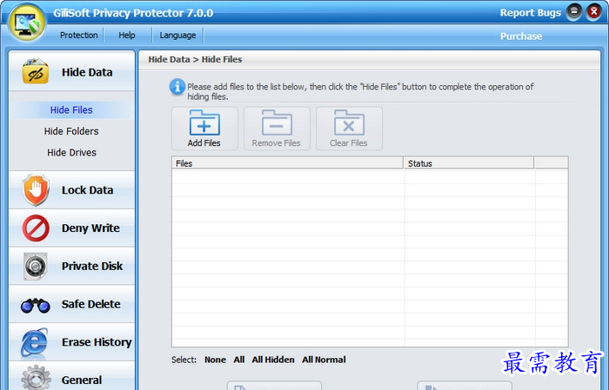Image resolution: width=609 pixels, height=390 pixels.
Task: Open Private Disk safe icon
Action: coord(36,266)
